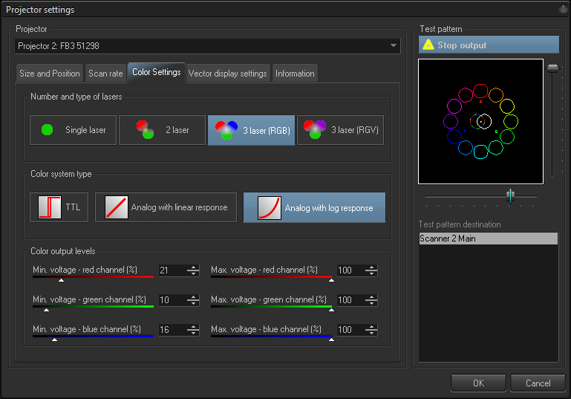Image resolution: width=571 pixels, height=399 pixels.
Task: Select the Single laser green dot icon
Action: (x=48, y=130)
